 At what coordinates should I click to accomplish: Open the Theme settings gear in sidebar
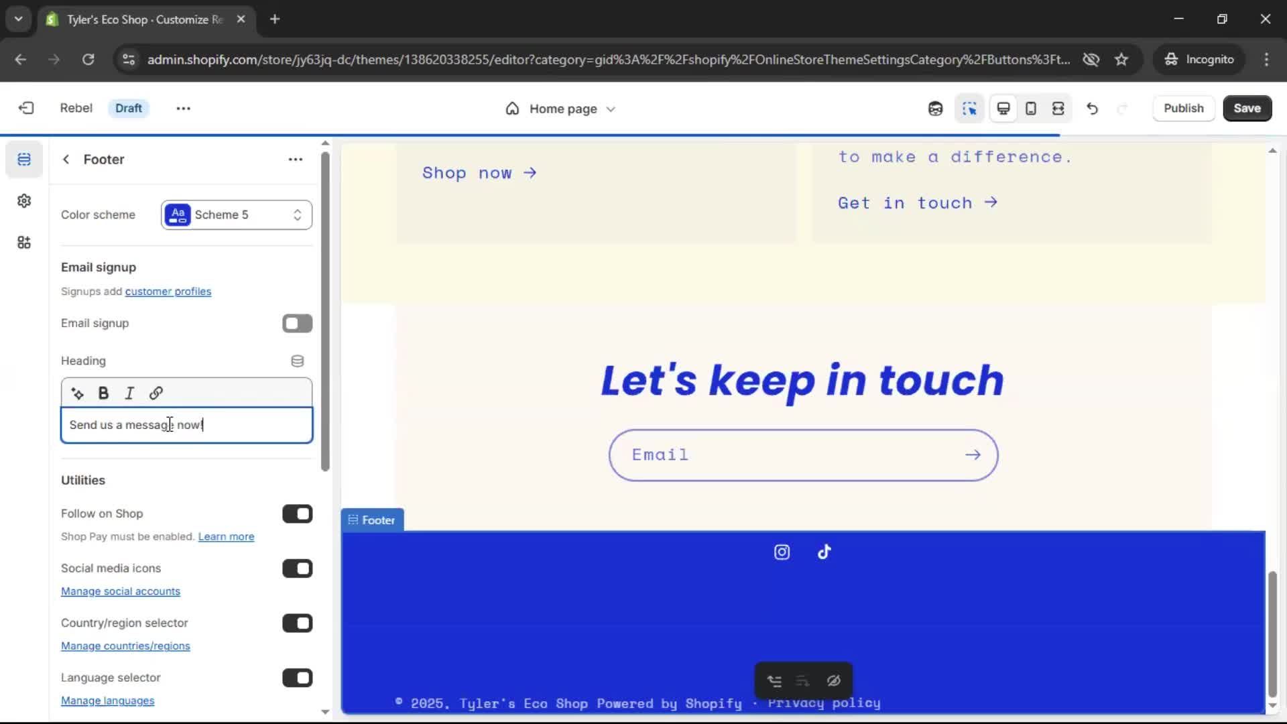(24, 201)
